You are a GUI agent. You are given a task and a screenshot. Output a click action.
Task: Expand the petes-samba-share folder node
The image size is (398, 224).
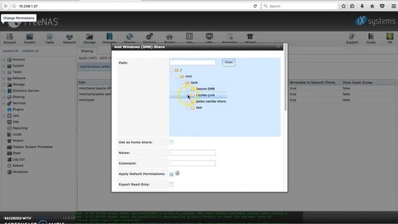(x=188, y=101)
